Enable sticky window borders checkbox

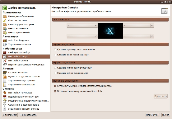[x=55, y=50]
